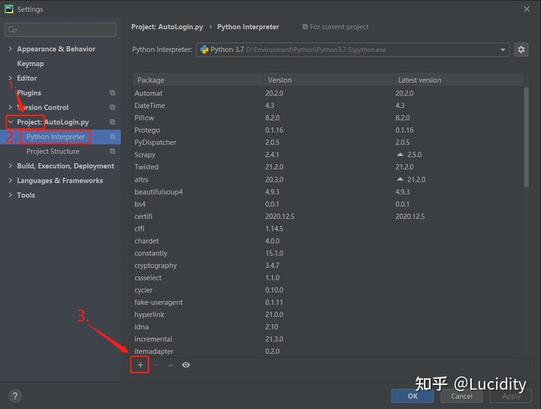The height and width of the screenshot is (409, 541).
Task: Select the certifi package row
Action: tap(328, 216)
